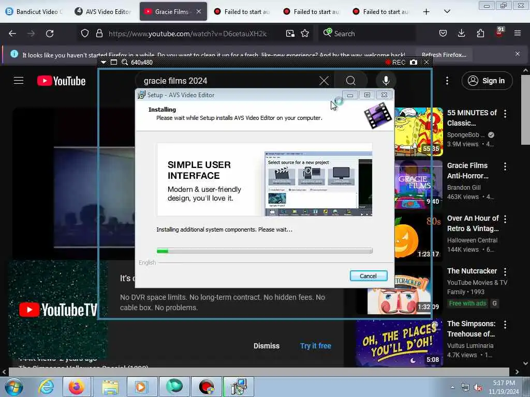
Task: Click Brandon Gill channel name
Action: (x=464, y=187)
